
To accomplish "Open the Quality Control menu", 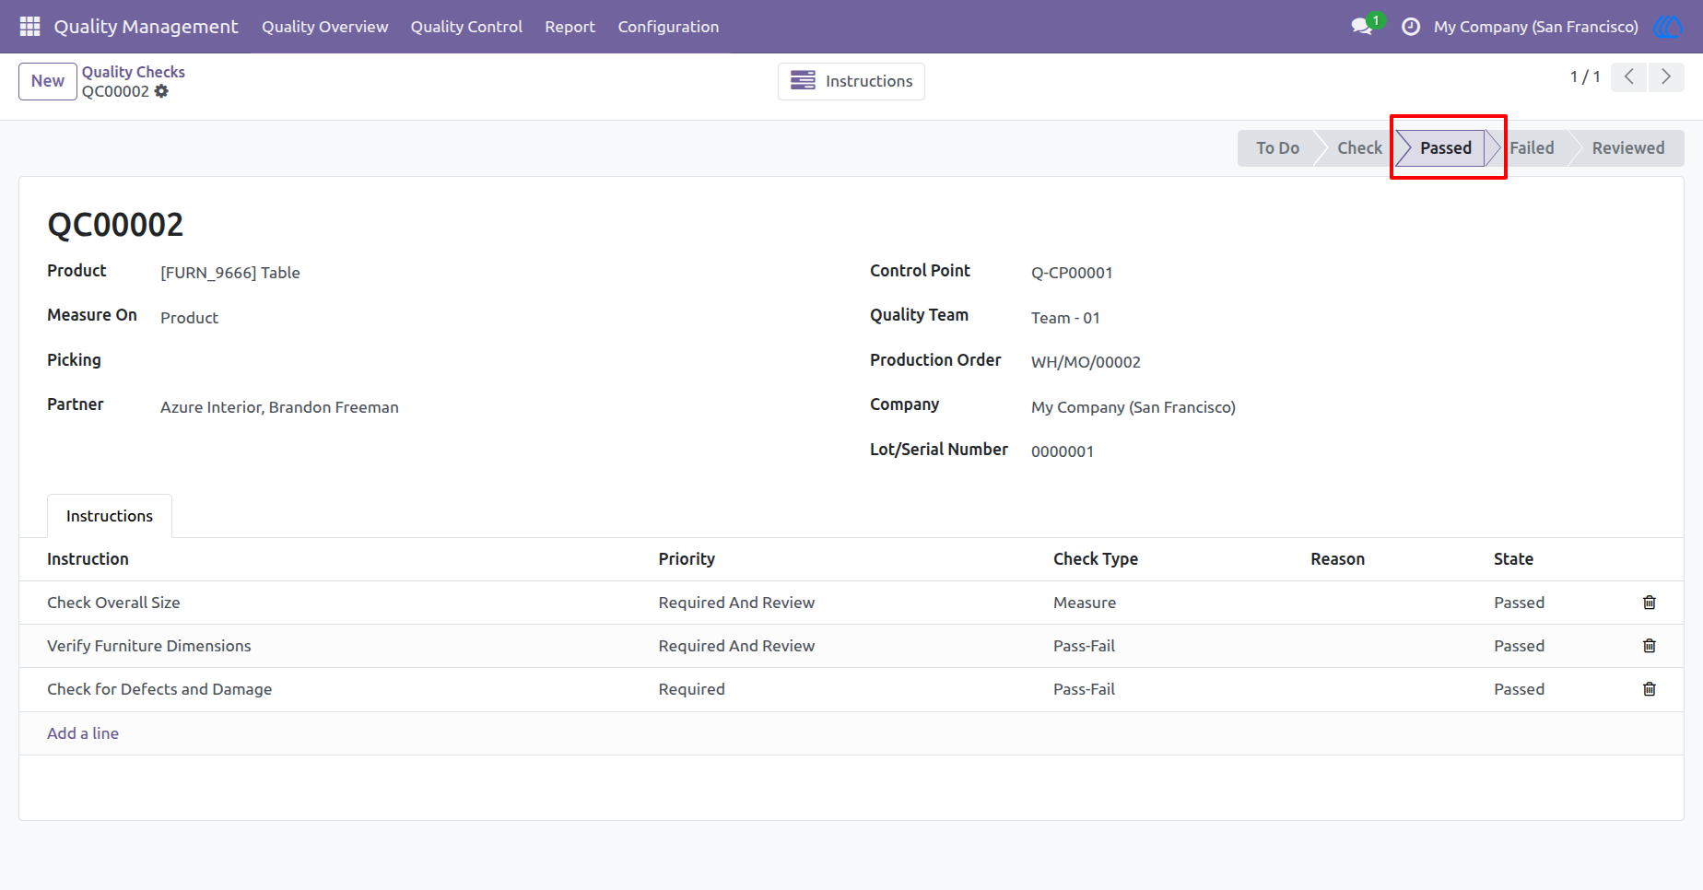I will pyautogui.click(x=466, y=27).
